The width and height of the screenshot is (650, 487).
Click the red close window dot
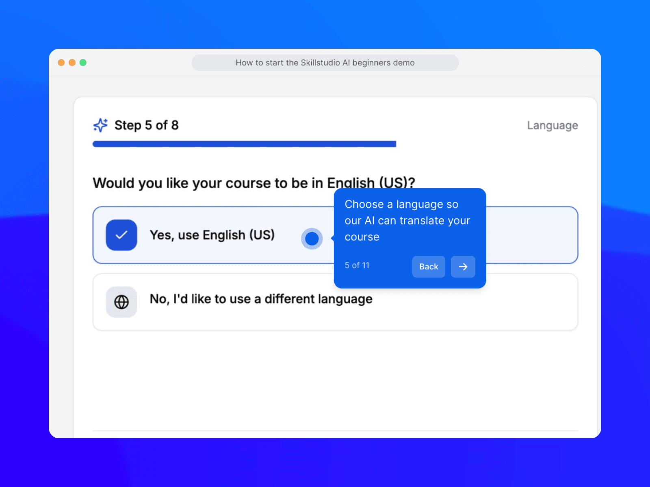tap(61, 62)
